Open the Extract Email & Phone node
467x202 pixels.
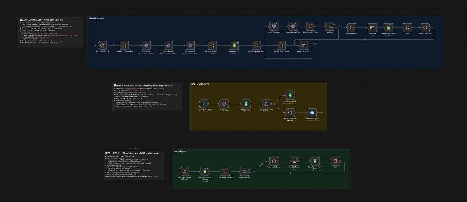(311, 26)
